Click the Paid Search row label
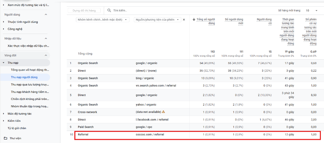 (x=85, y=127)
